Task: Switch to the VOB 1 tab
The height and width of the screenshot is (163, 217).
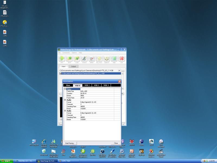Action: (87, 85)
